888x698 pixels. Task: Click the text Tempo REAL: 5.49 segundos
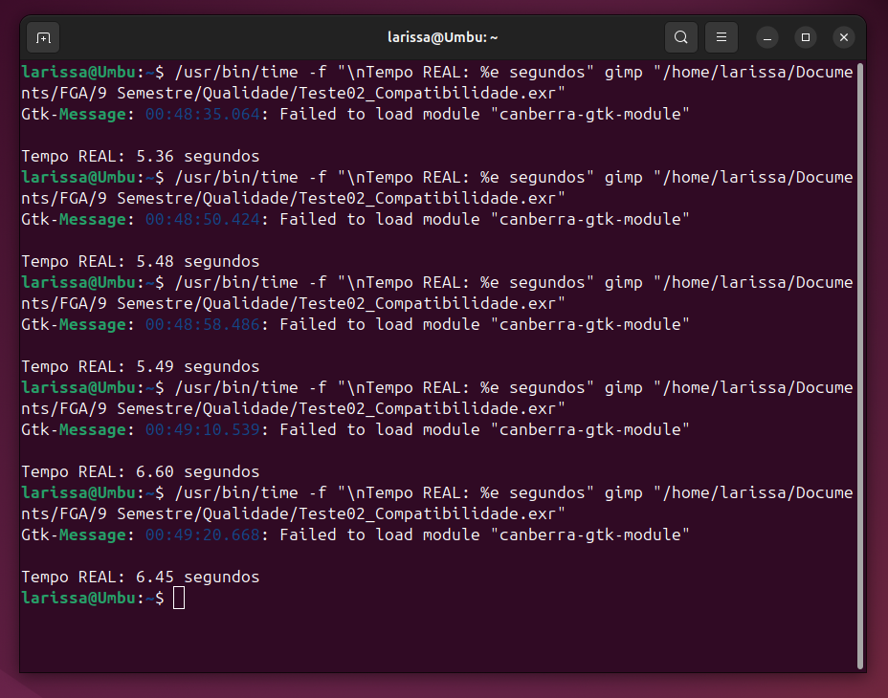[141, 367]
